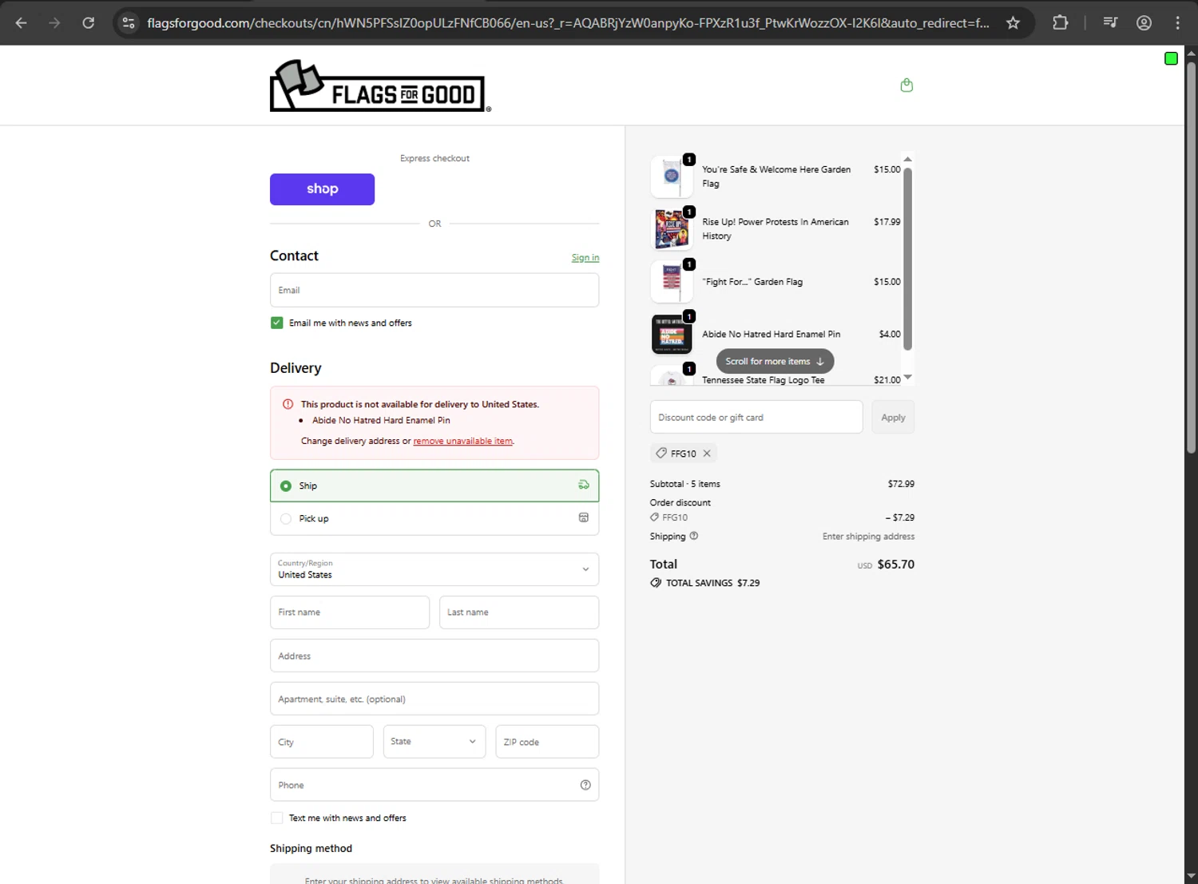Viewport: 1198px width, 884px height.
Task: Click the Apartment, suite field
Action: (434, 699)
